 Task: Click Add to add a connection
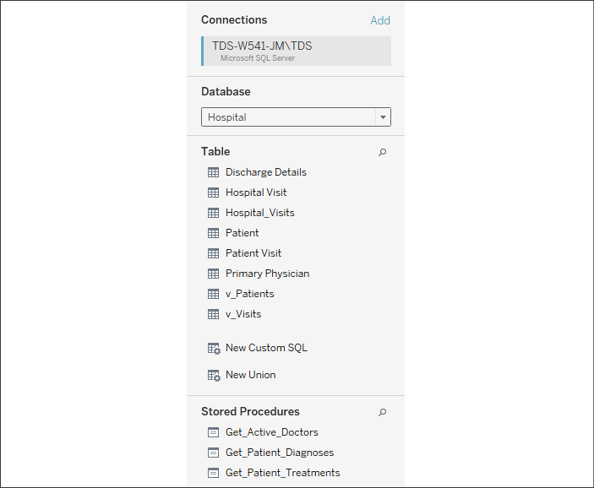(380, 20)
